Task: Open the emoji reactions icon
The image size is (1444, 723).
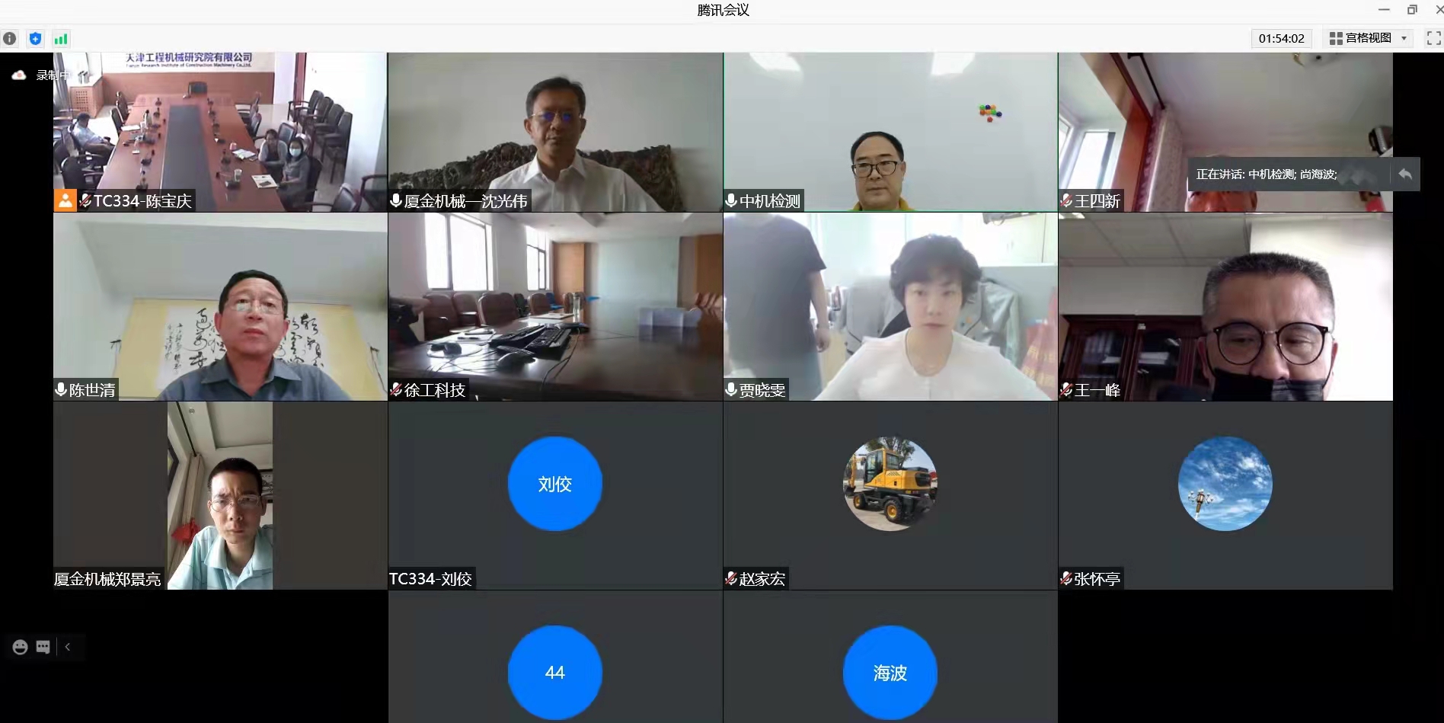Action: [21, 647]
